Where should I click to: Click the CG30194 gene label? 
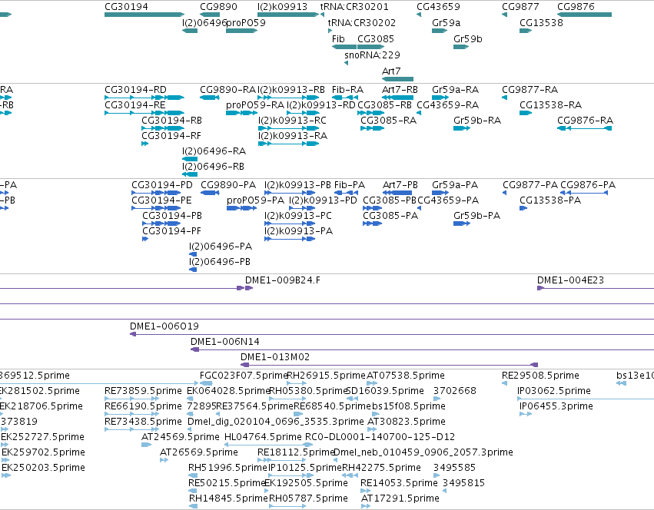[126, 7]
